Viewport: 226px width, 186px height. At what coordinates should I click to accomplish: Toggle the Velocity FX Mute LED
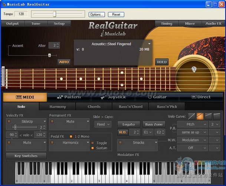pos(9,142)
